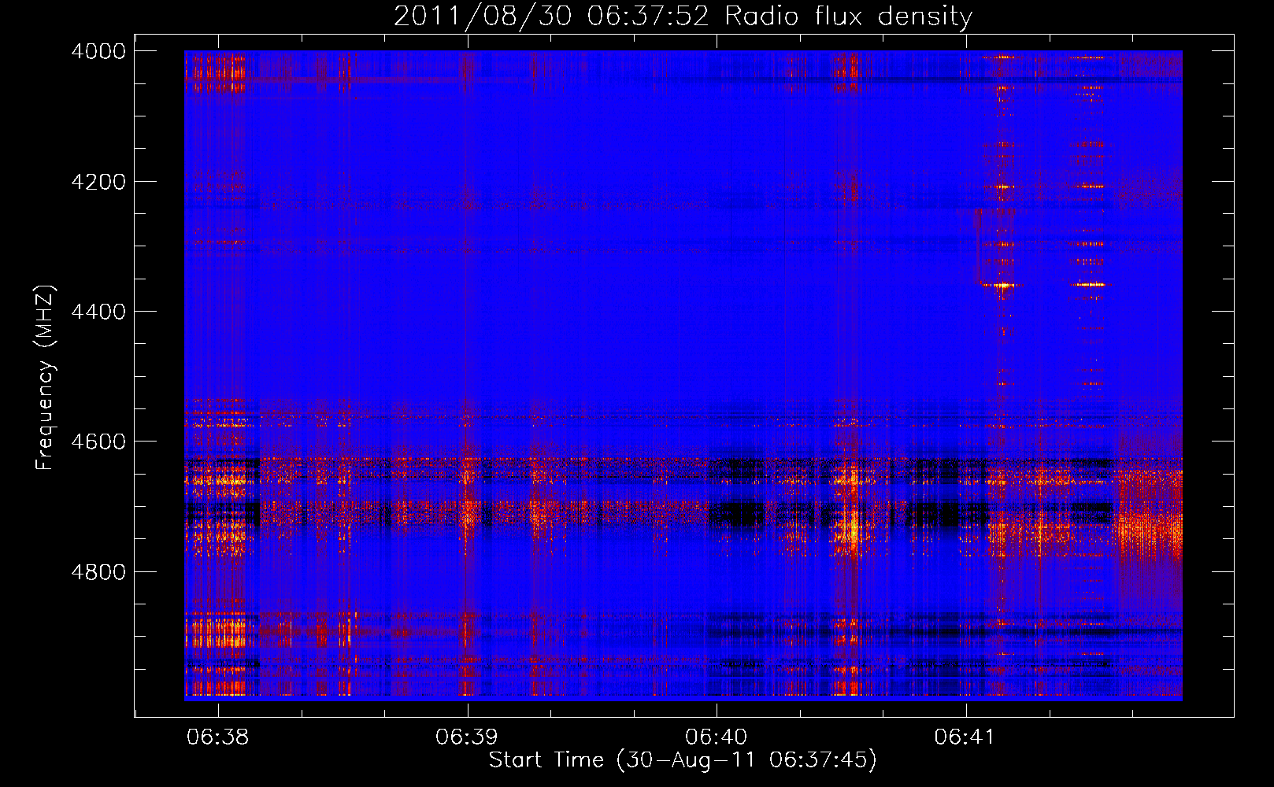Click the 4800 frequency tick label

98,571
